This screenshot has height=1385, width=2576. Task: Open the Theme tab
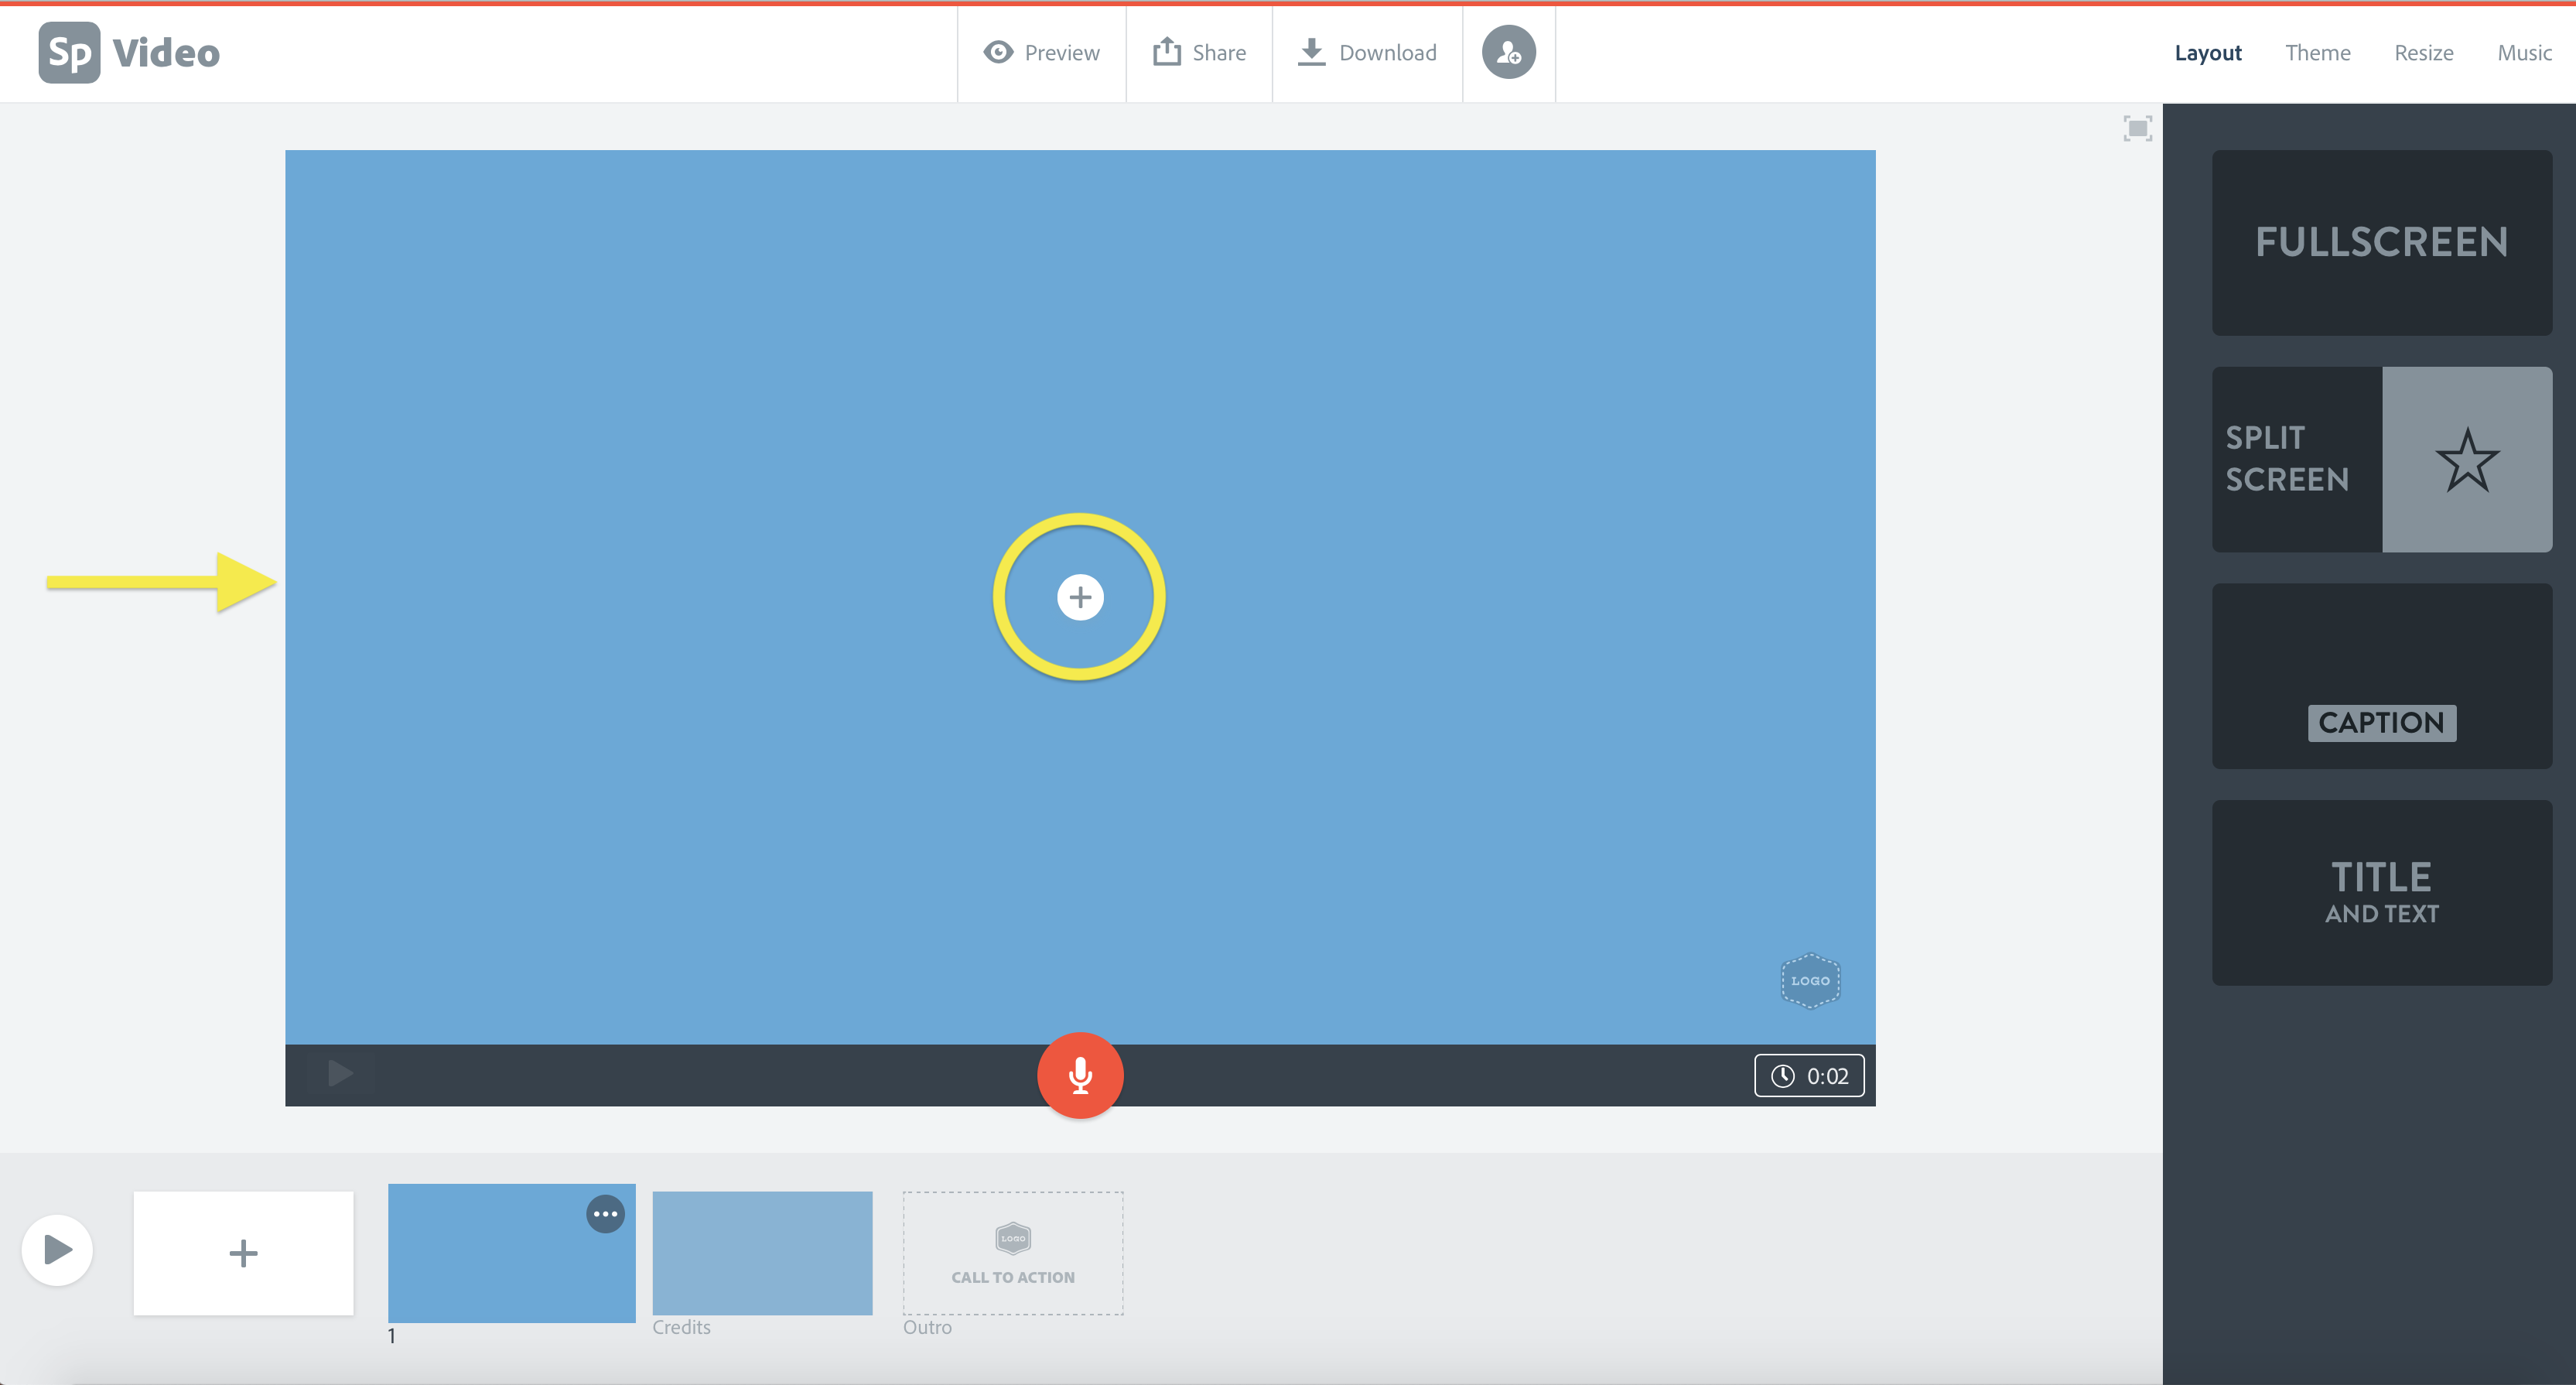(x=2317, y=53)
